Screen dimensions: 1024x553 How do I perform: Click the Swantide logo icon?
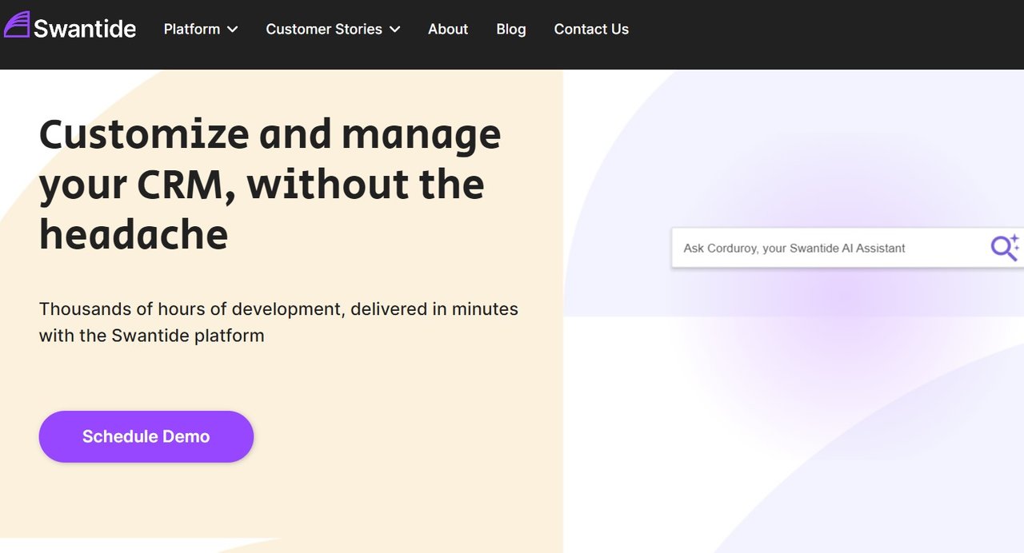(17, 25)
